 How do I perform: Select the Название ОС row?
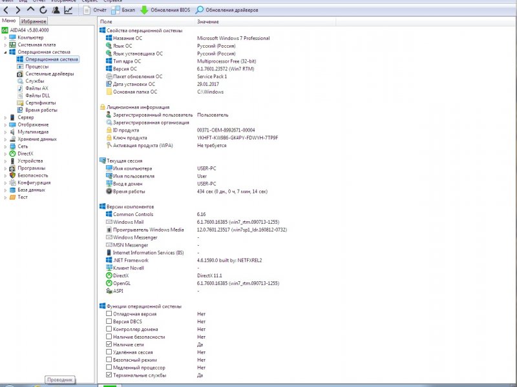(187, 38)
